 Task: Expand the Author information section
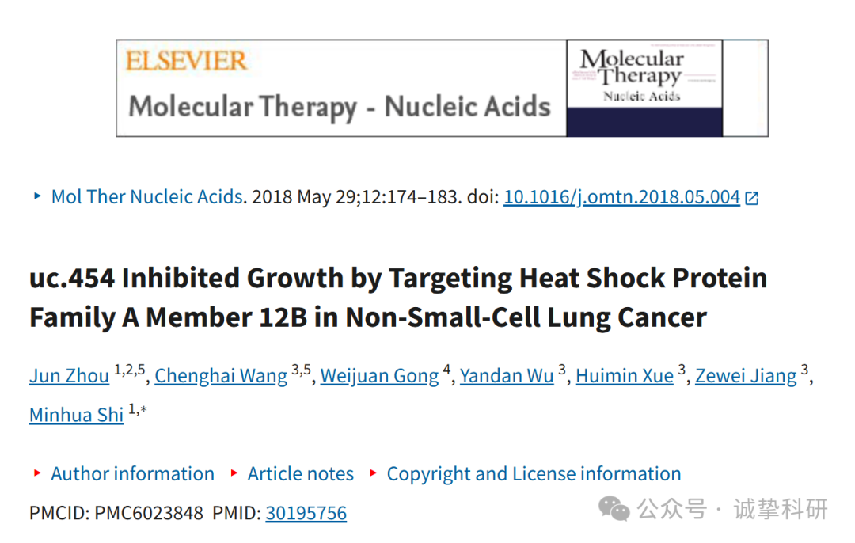[x=132, y=474]
